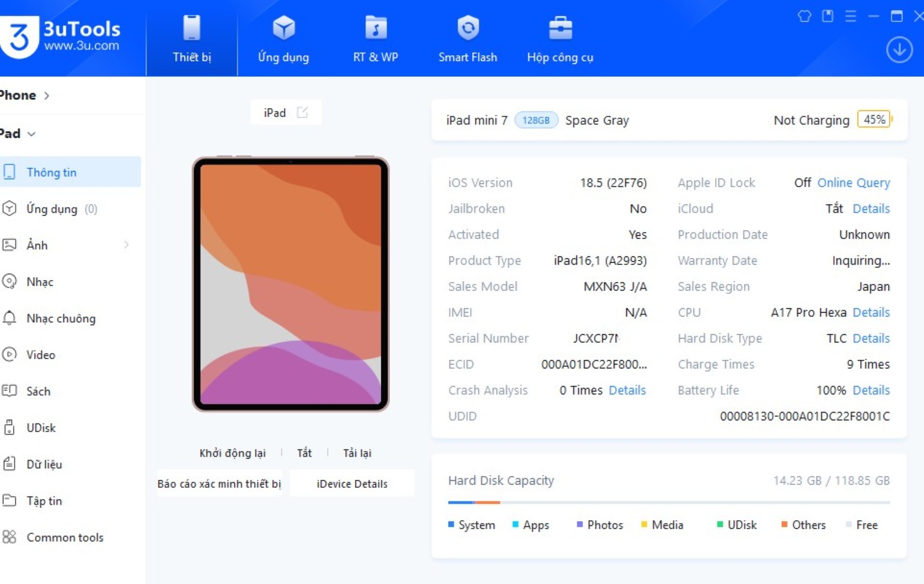Click the Ứng dụng cube icon in sidebar
This screenshot has width=924, height=584.
click(9, 209)
